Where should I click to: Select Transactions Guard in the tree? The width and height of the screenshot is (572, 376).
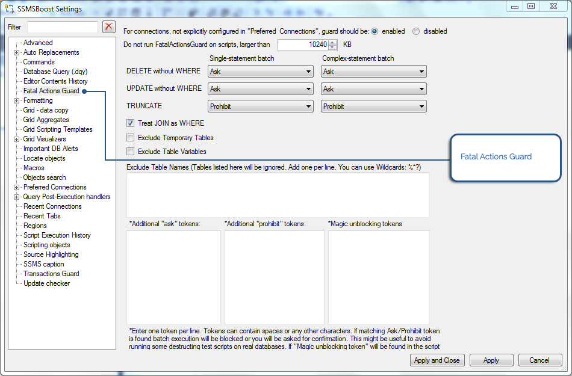pos(51,274)
